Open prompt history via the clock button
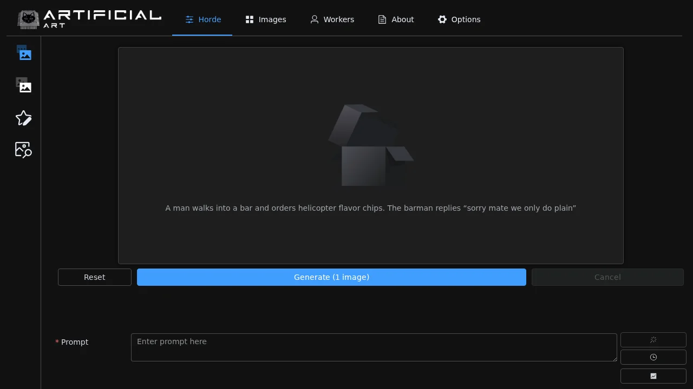The height and width of the screenshot is (389, 693). (653, 357)
